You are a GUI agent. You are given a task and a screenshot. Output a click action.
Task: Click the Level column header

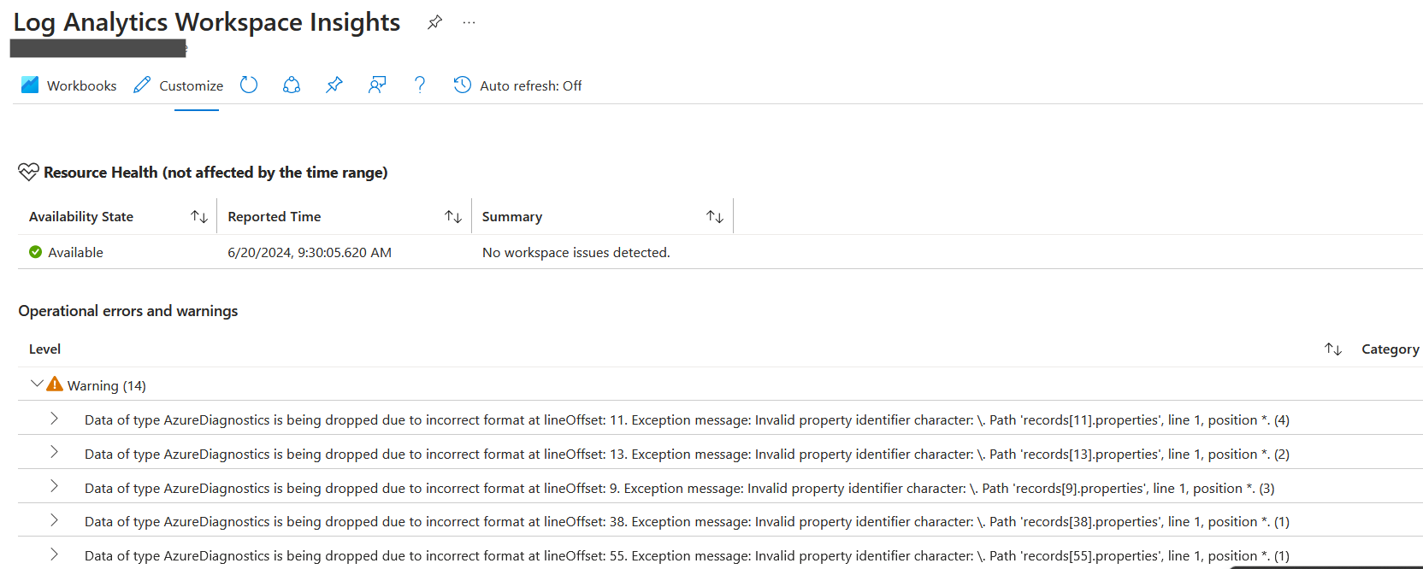coord(44,349)
